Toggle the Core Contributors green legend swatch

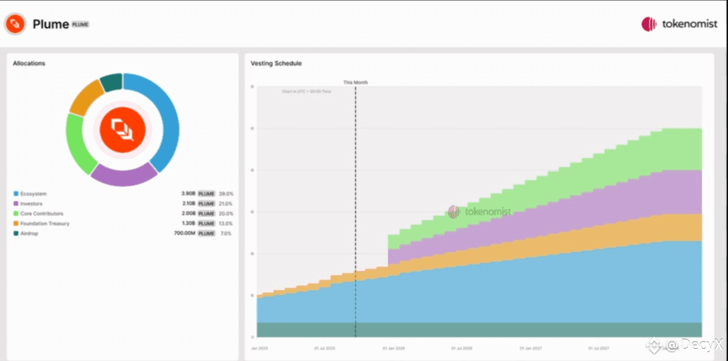16,214
